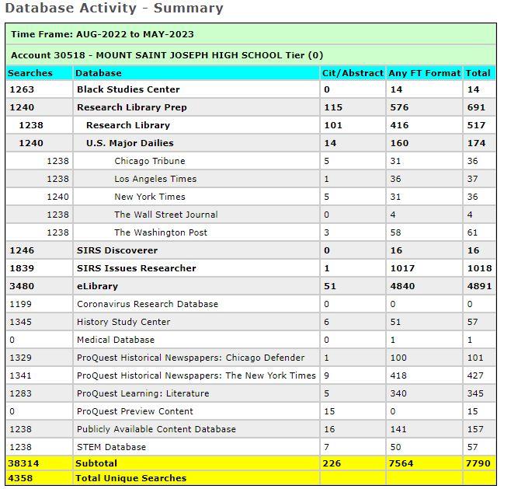Image resolution: width=511 pixels, height=489 pixels.
Task: Click the 'Database' column header
Action: 98,73
